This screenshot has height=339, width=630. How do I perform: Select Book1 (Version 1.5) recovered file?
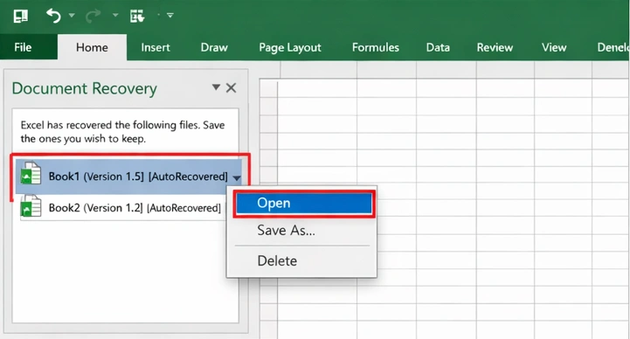pyautogui.click(x=128, y=176)
